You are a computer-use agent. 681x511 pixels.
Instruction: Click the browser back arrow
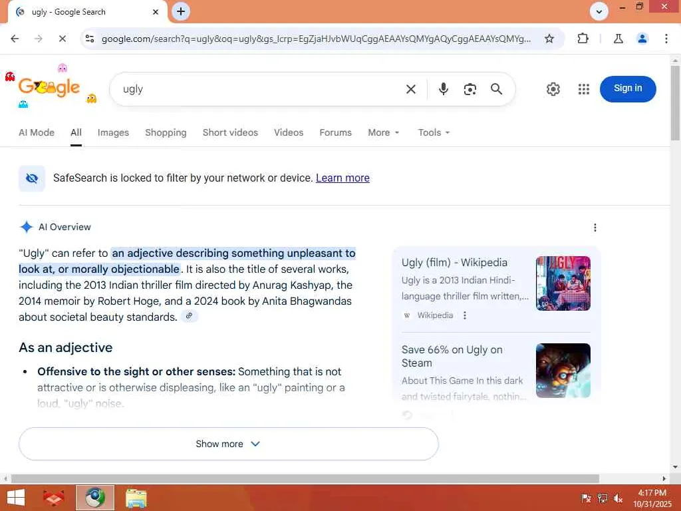tap(15, 39)
